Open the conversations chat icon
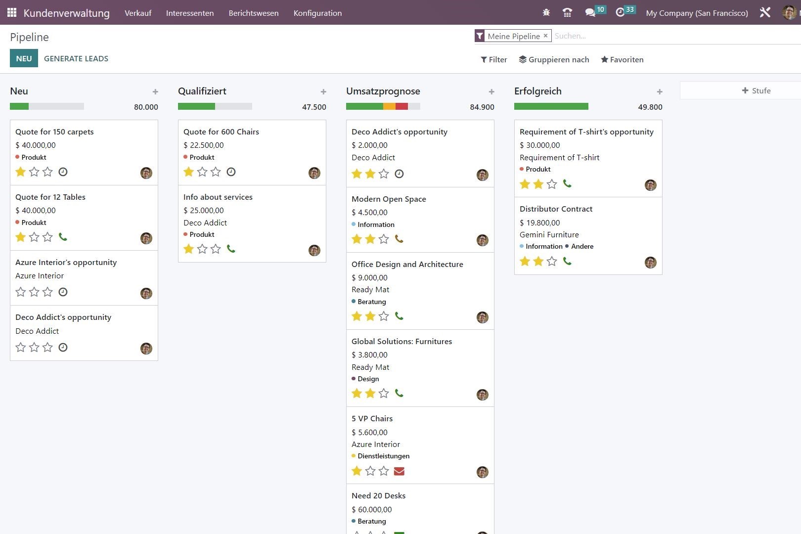The width and height of the screenshot is (801, 534). (x=590, y=13)
